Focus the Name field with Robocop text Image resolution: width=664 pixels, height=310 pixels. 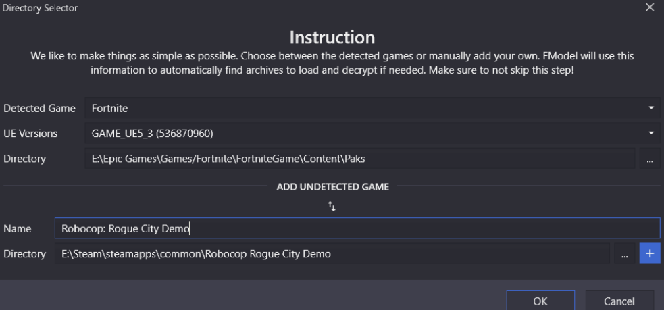coord(357,228)
